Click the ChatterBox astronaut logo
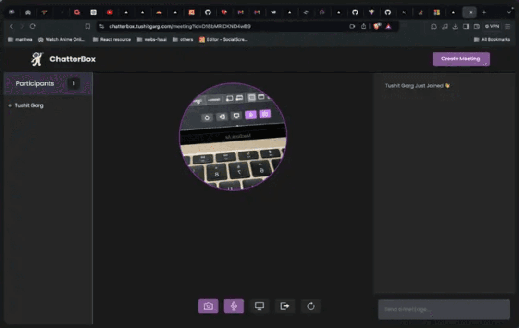 pos(37,59)
